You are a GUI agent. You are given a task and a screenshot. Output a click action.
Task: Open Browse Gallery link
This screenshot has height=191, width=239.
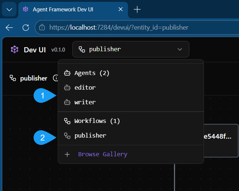coord(103,154)
